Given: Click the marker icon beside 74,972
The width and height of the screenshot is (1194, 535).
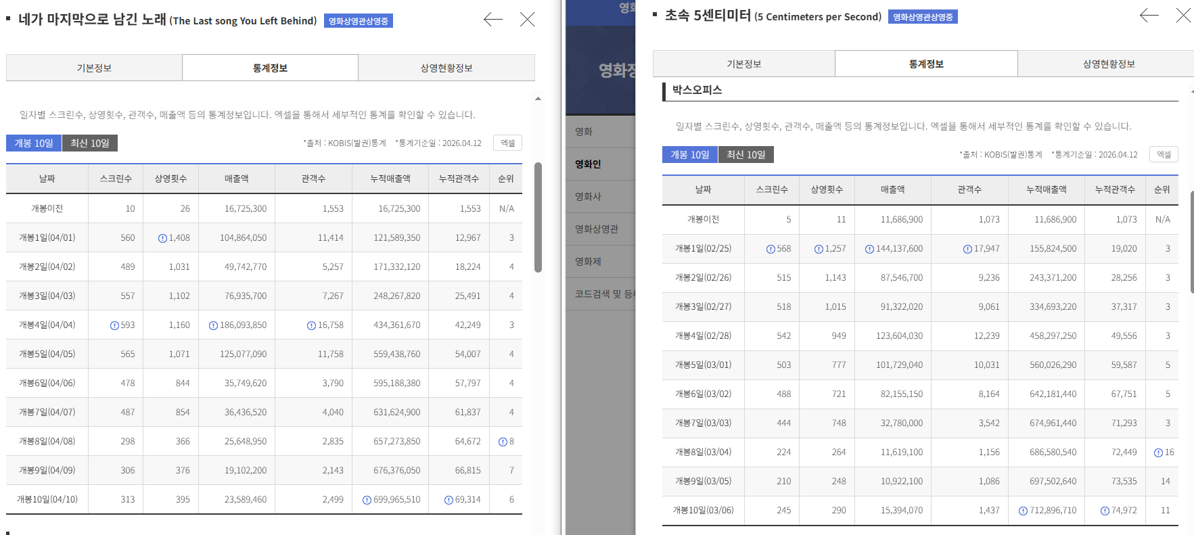Looking at the screenshot, I should point(1105,511).
